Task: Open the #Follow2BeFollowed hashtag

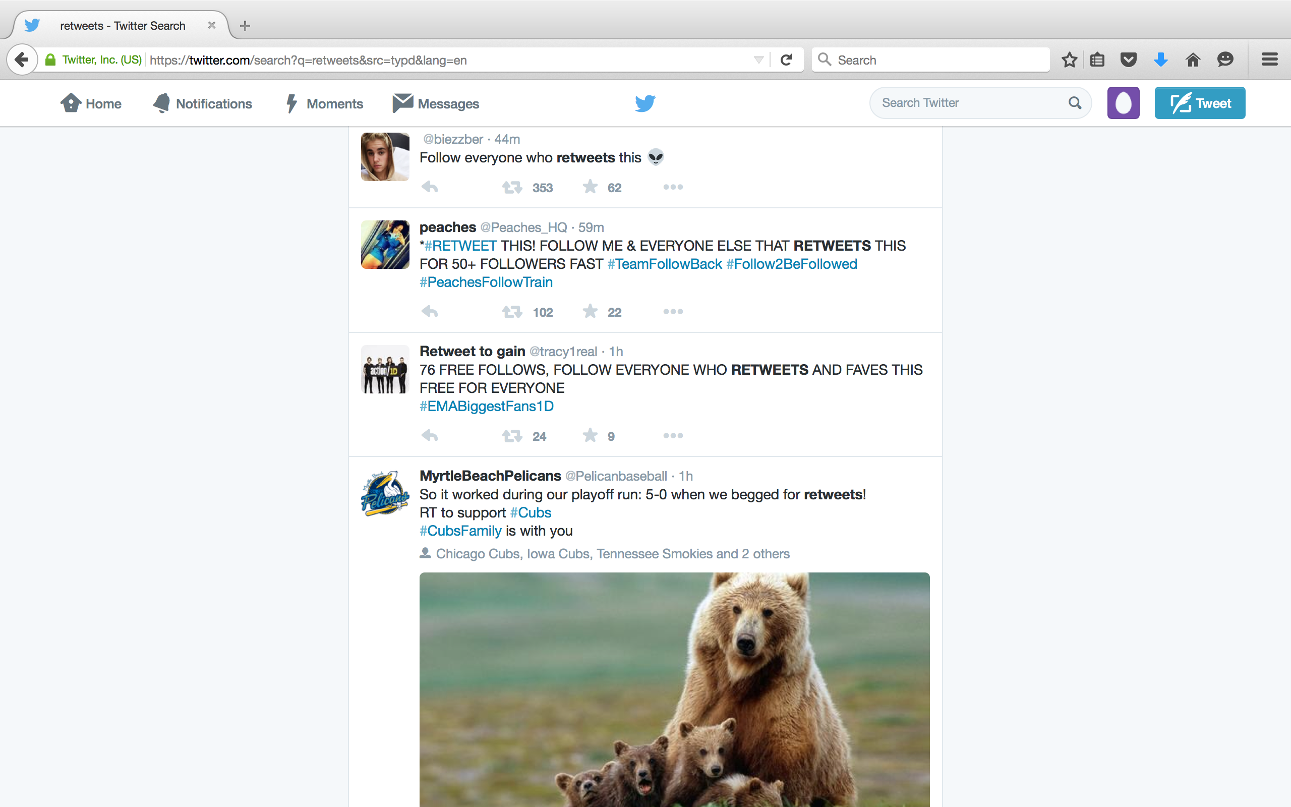Action: point(792,264)
